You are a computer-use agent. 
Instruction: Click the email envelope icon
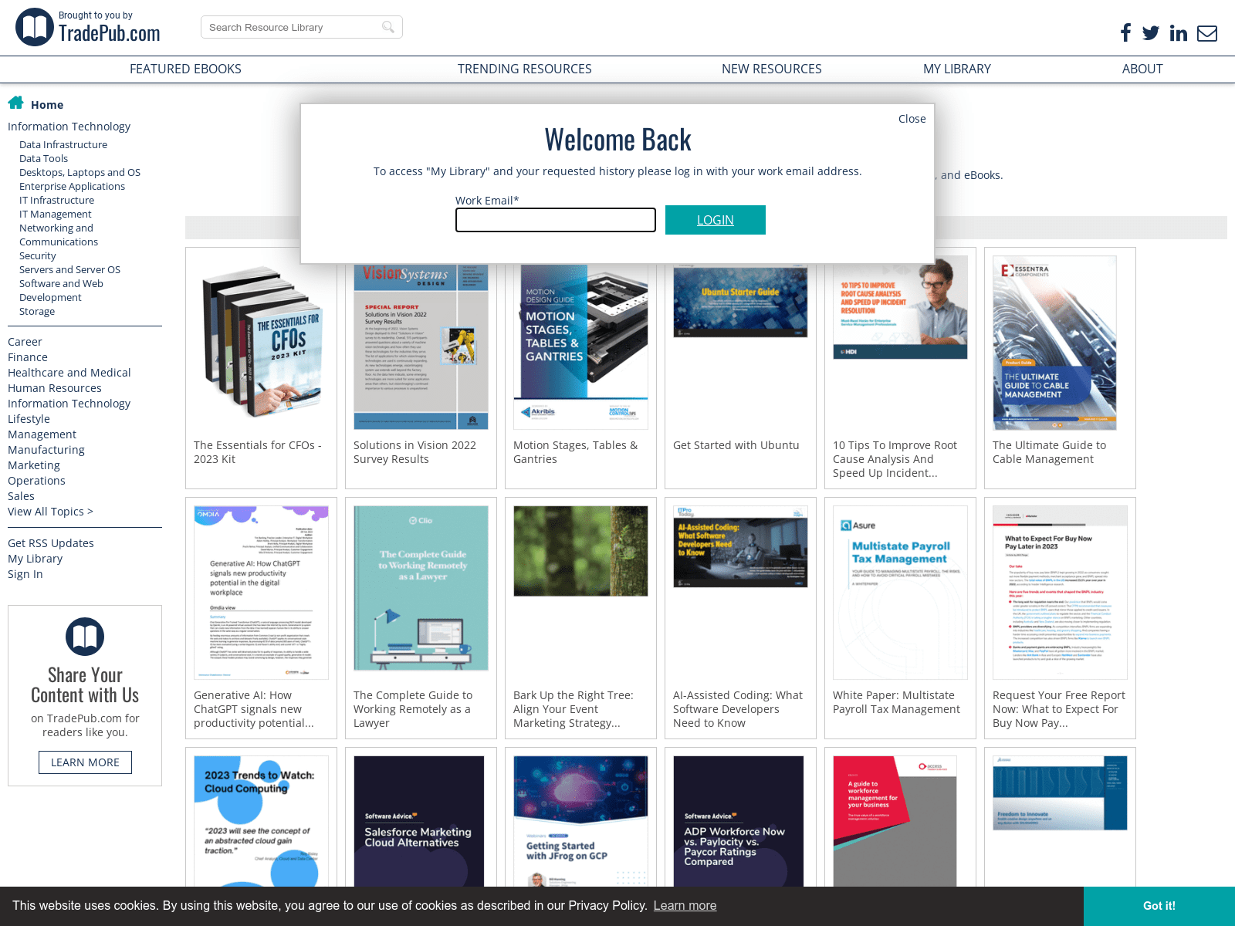[1207, 33]
